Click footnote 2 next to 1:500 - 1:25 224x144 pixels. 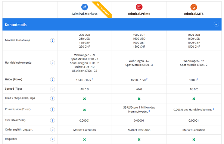coord(92,79)
